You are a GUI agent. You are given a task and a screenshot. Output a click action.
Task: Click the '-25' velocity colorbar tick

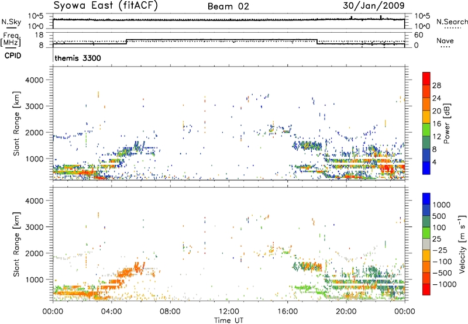[x=441, y=250]
